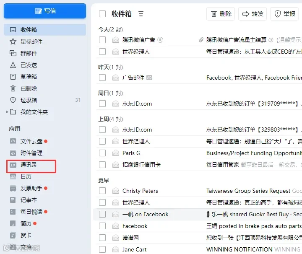Open the 已发送 sent folder icon
302x254 pixels.
point(13,65)
